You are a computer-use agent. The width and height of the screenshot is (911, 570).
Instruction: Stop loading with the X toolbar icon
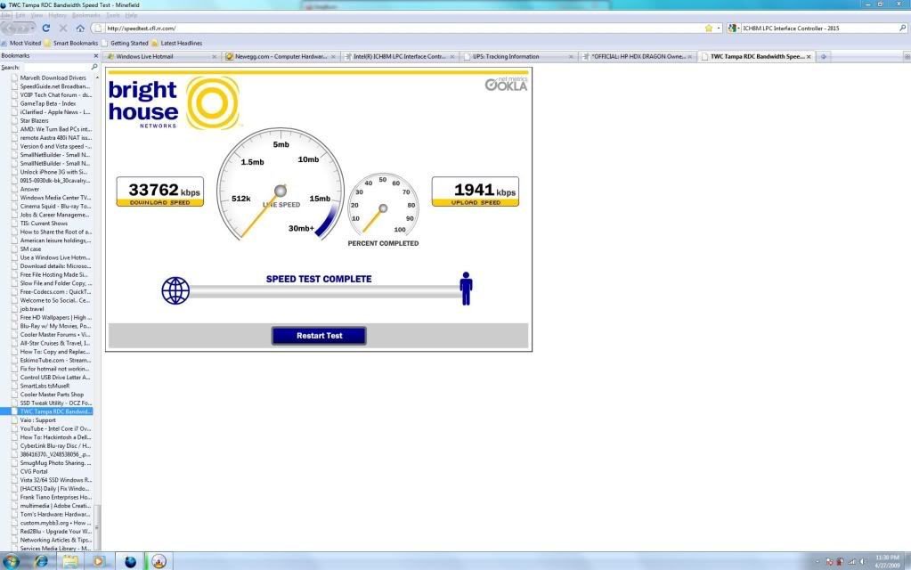[x=62, y=28]
